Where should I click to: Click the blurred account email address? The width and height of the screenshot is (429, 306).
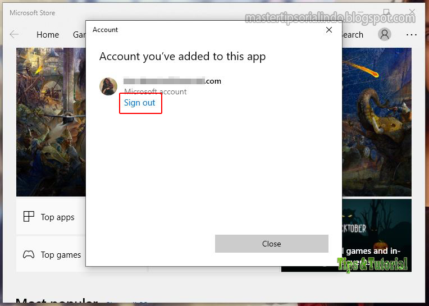tap(172, 81)
